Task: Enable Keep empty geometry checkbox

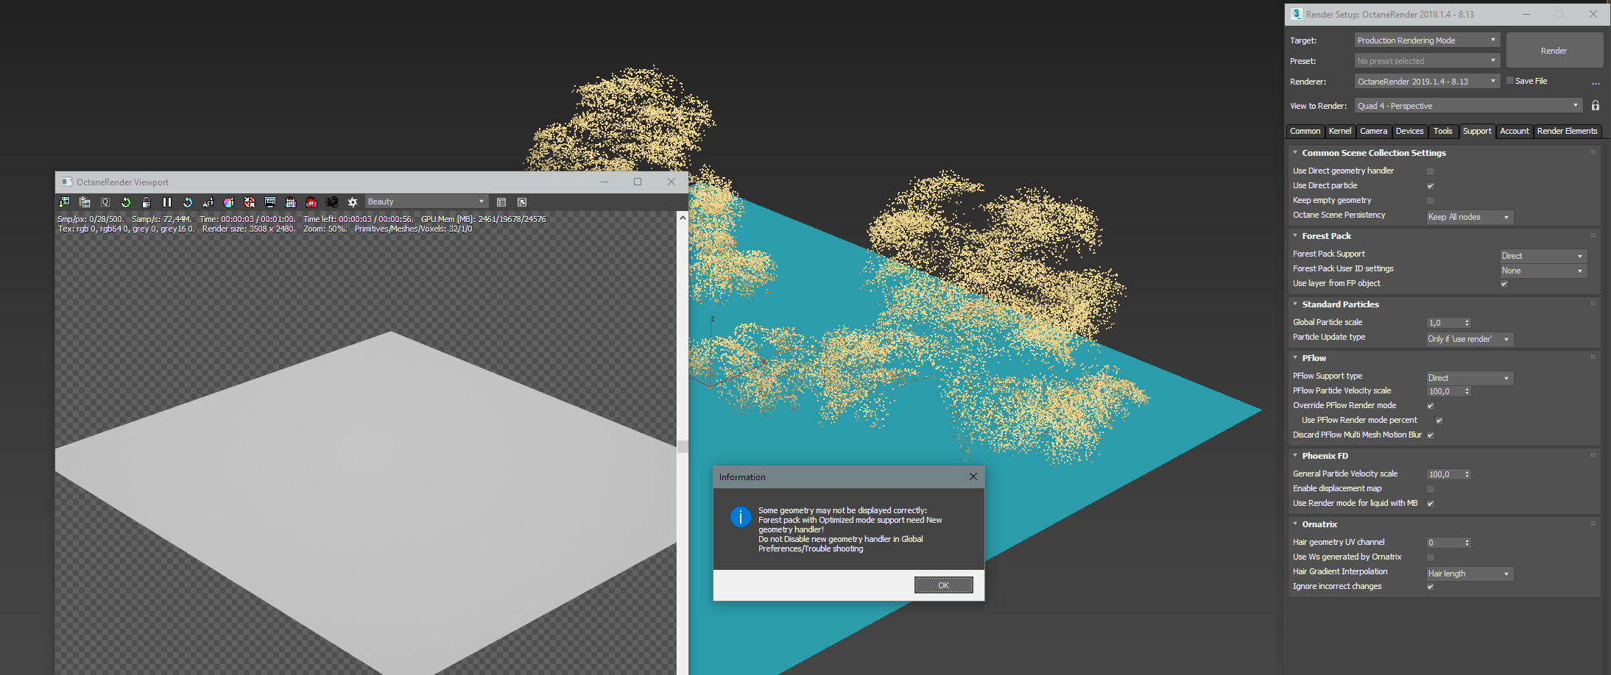Action: pyautogui.click(x=1431, y=201)
